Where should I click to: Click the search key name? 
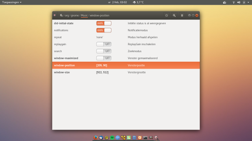click(58, 51)
